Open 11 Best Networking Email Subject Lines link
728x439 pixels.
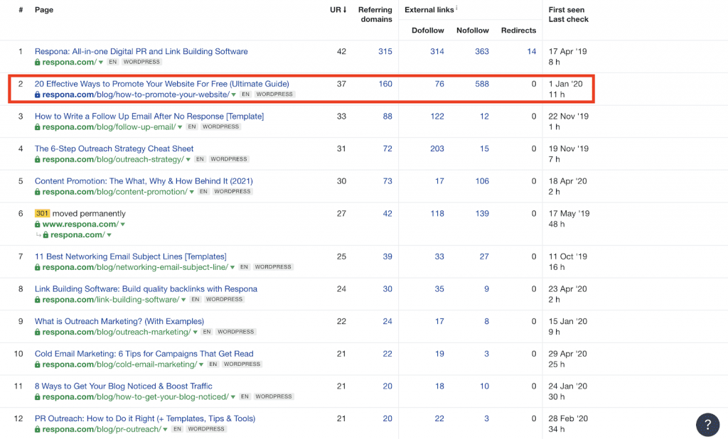(131, 256)
